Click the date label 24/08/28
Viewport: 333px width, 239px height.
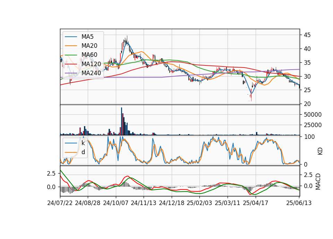click(x=88, y=203)
